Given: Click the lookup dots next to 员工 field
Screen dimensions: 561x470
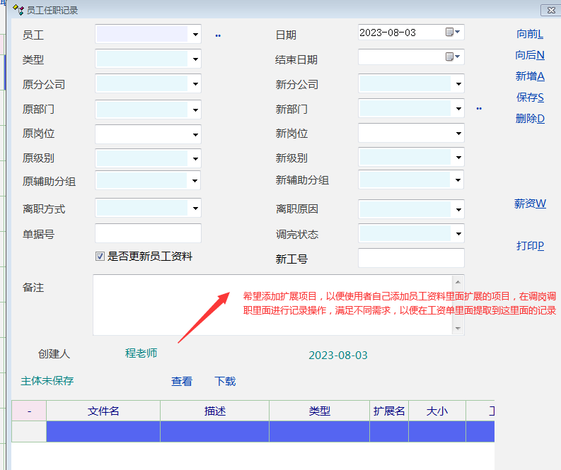Looking at the screenshot, I should (x=218, y=35).
